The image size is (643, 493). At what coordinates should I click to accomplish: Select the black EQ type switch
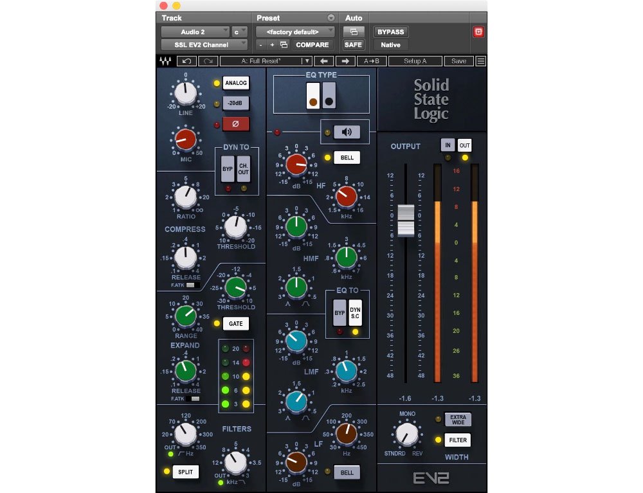329,96
